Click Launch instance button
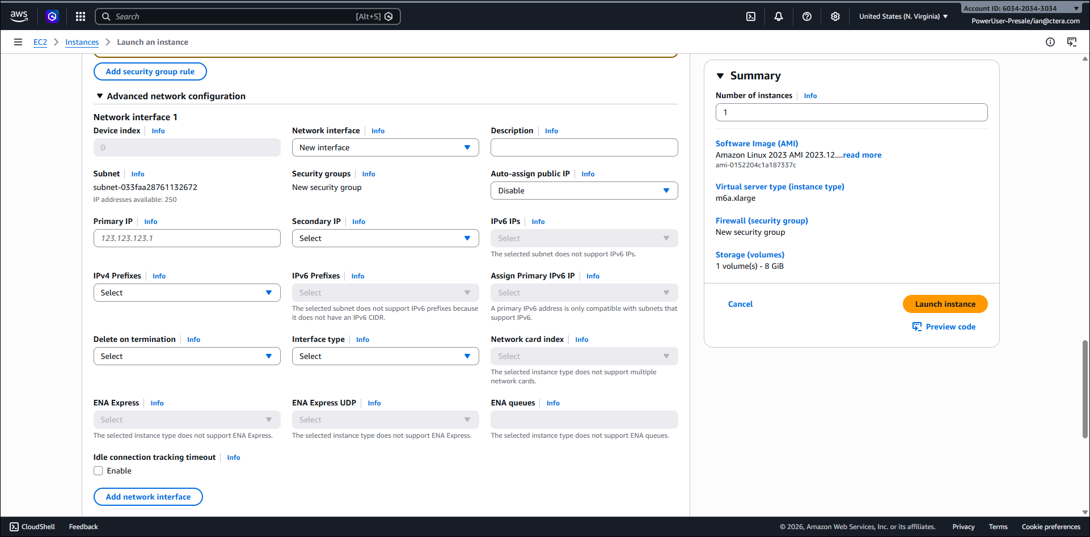 (x=945, y=304)
